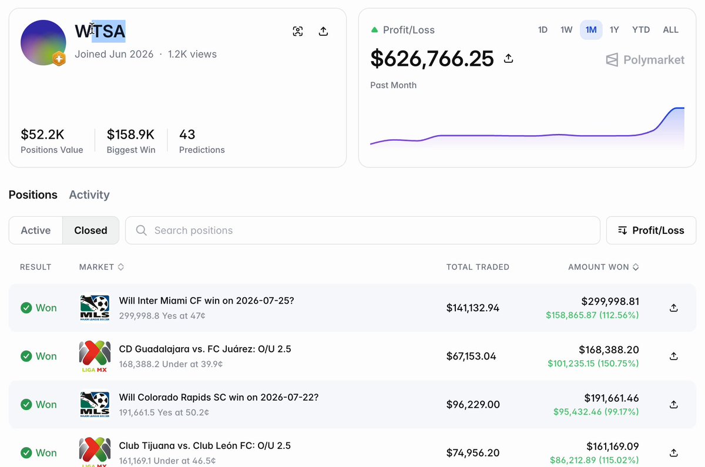Open Will Colorado Rapids SC win market
The width and height of the screenshot is (705, 467).
[x=219, y=397]
